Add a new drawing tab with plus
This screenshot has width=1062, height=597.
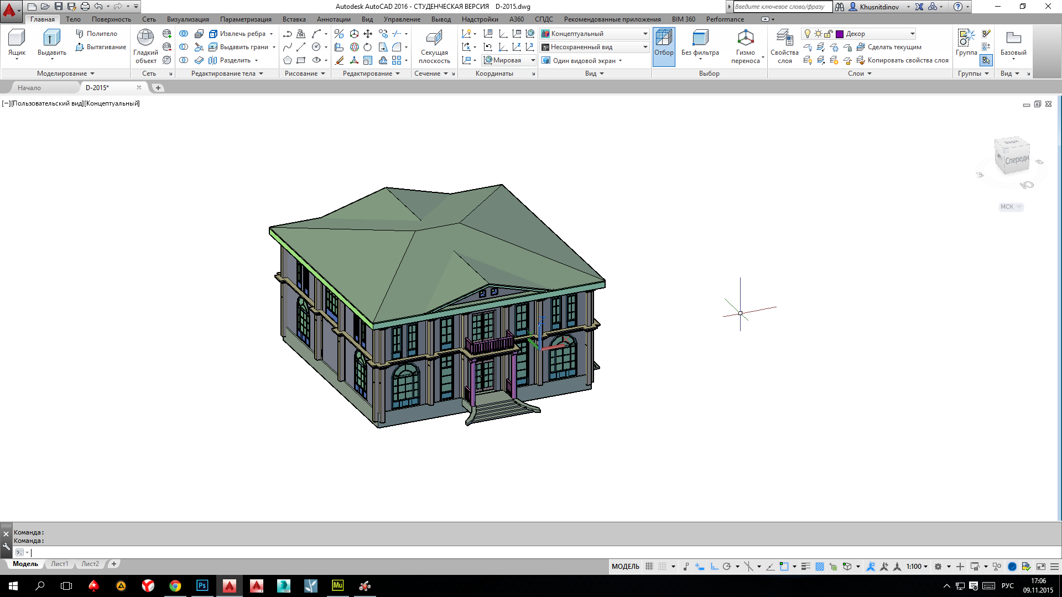click(x=158, y=88)
